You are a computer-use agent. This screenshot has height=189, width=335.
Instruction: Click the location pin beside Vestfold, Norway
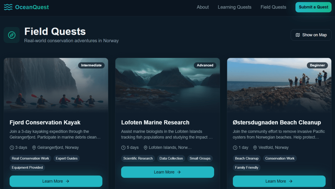[255, 147]
